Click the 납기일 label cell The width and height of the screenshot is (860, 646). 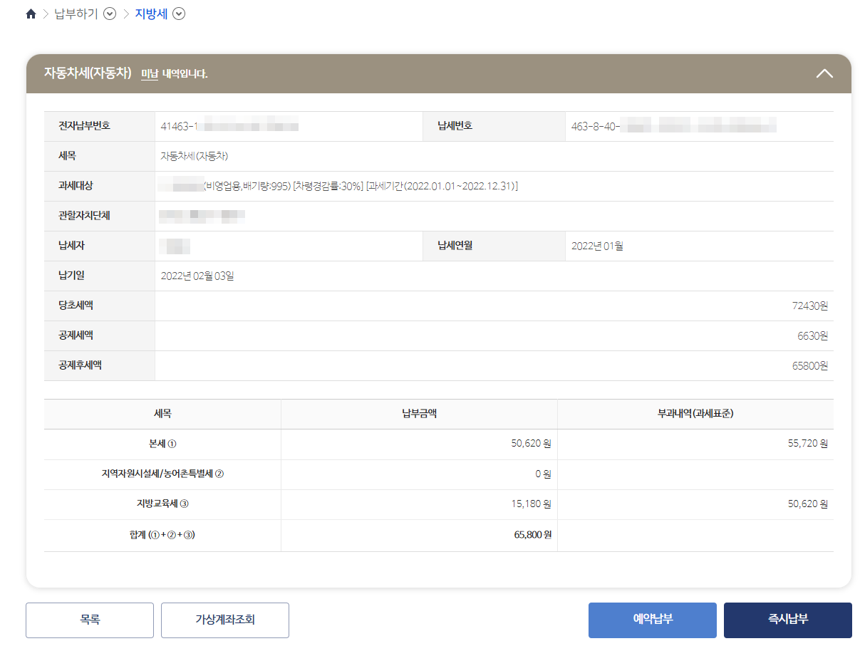100,276
